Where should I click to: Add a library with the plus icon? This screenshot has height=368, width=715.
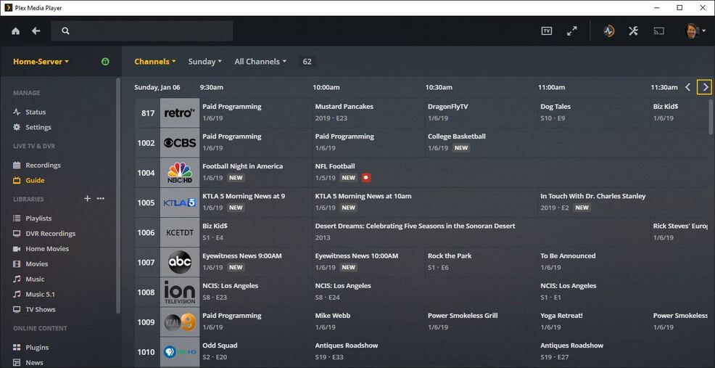[88, 199]
